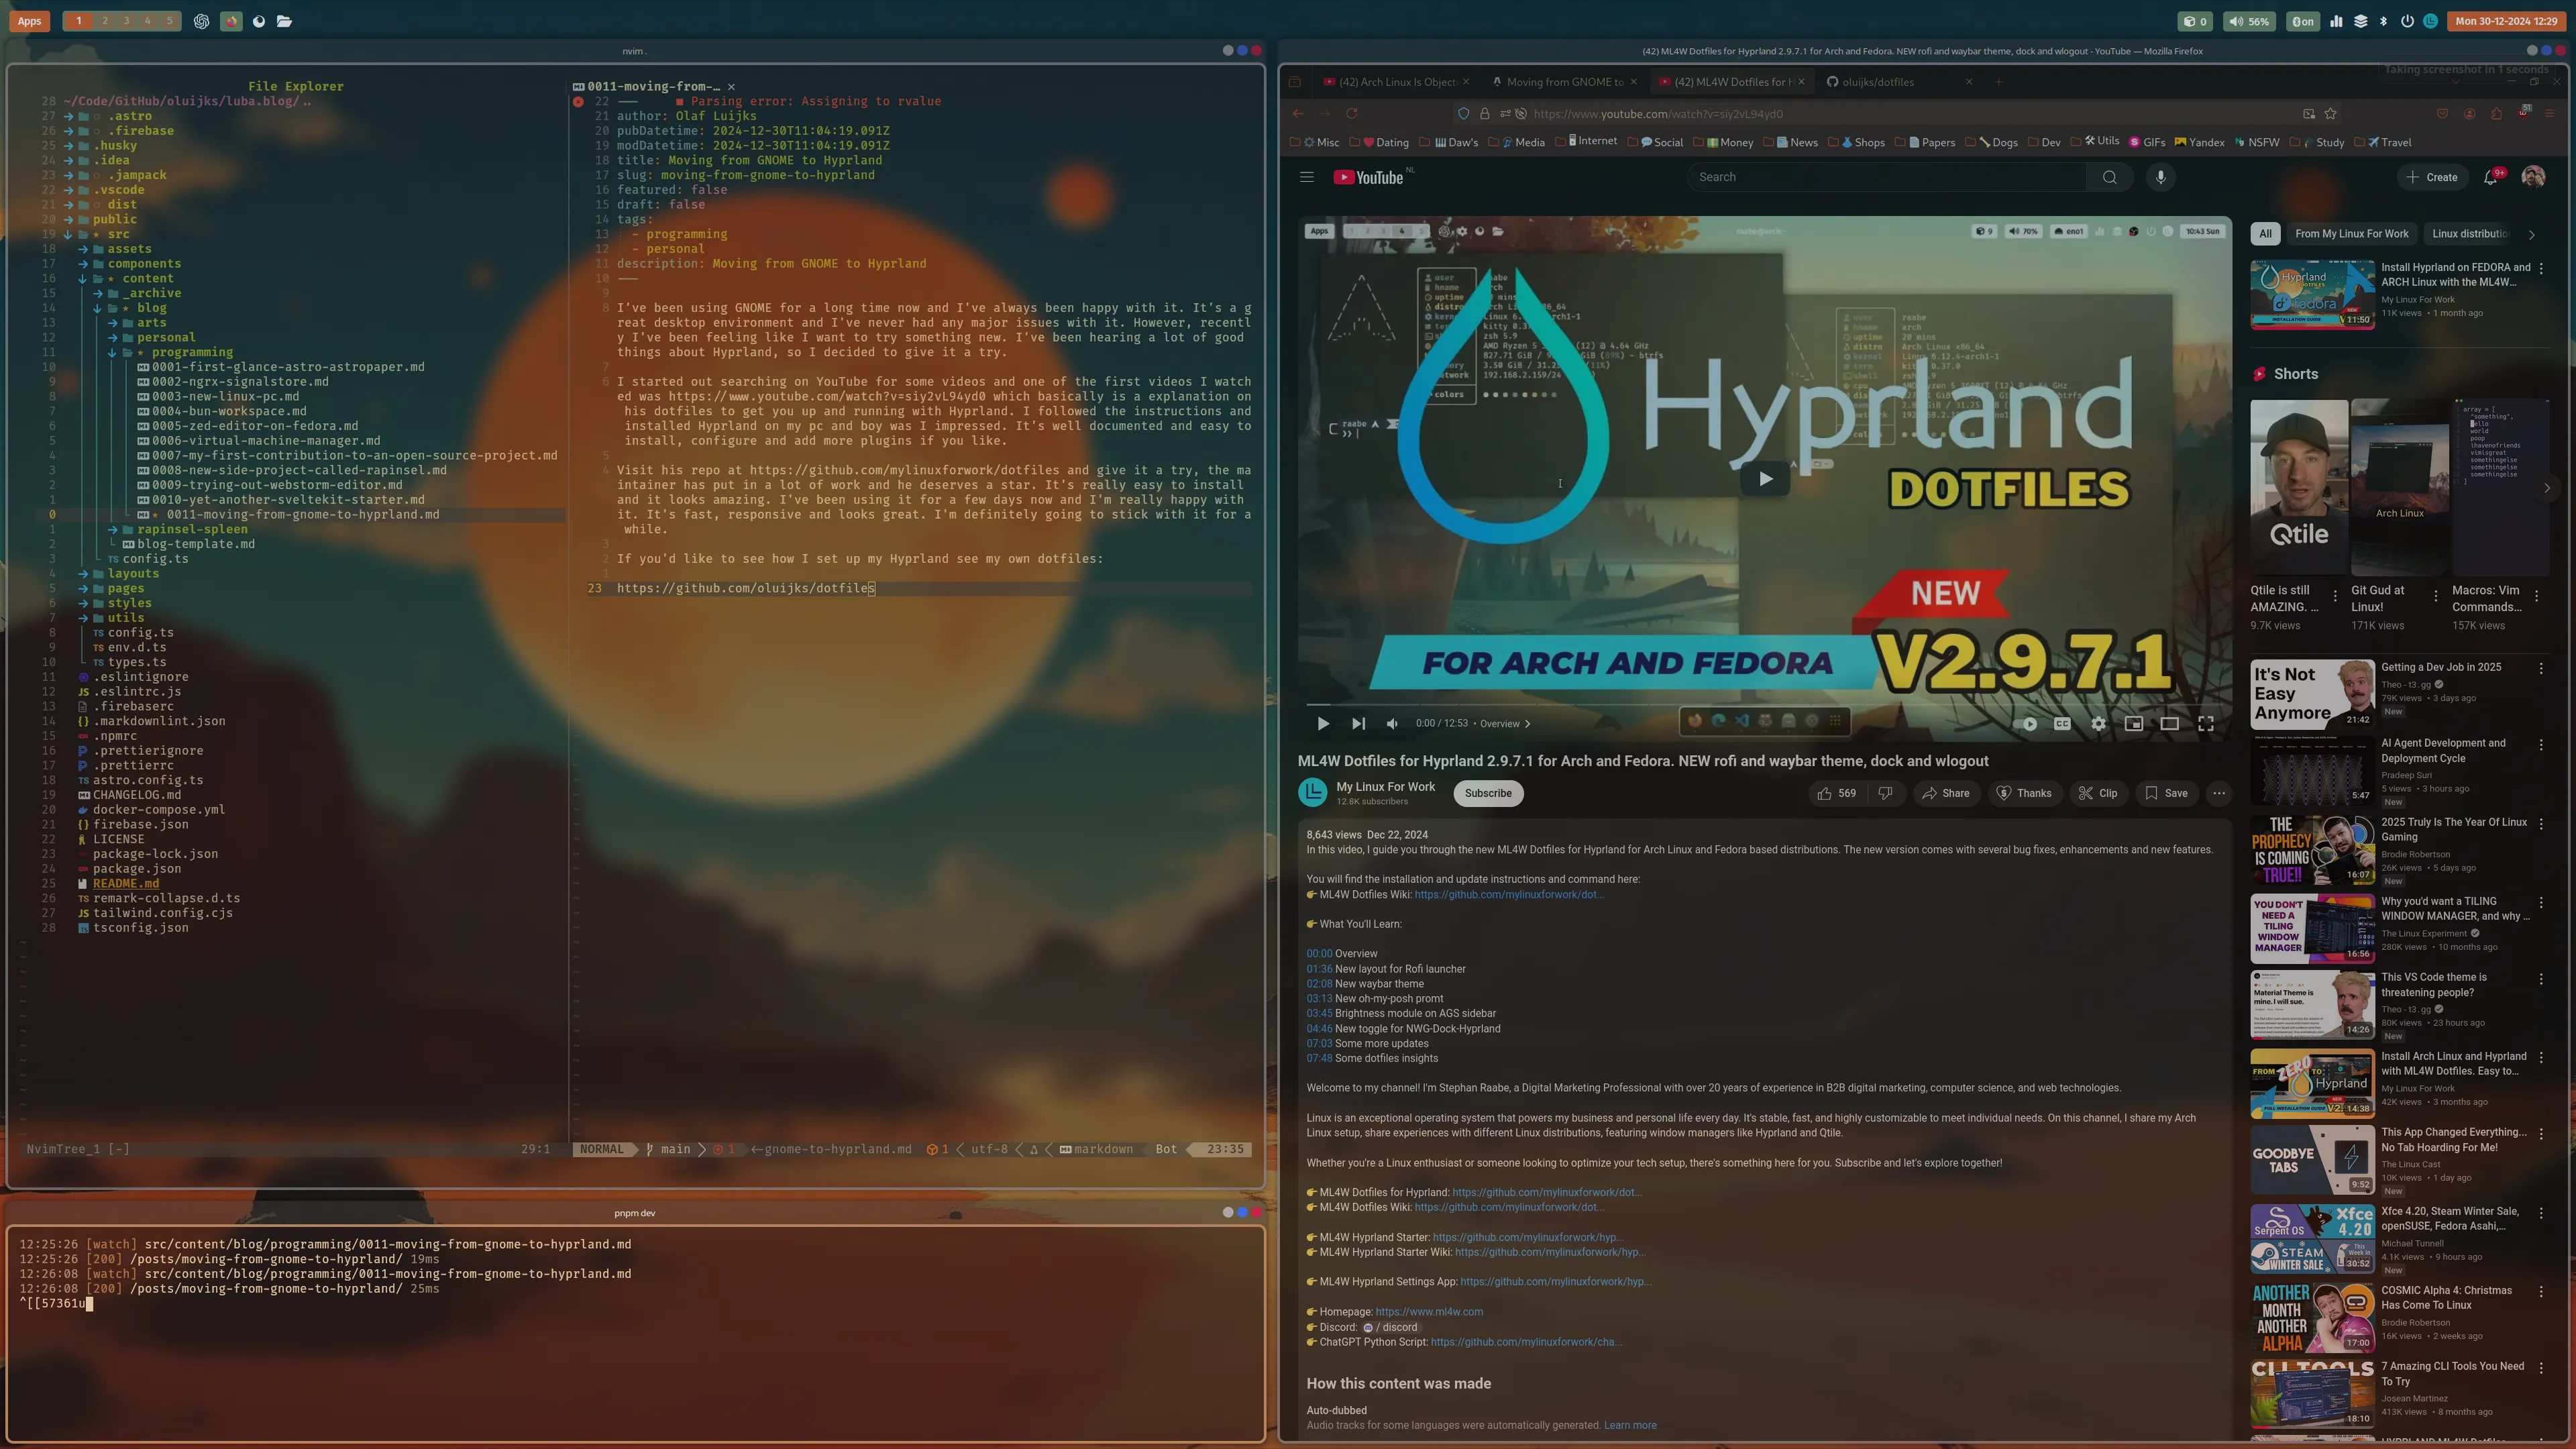
Task: Open a new Firefox tab
Action: 1998,82
